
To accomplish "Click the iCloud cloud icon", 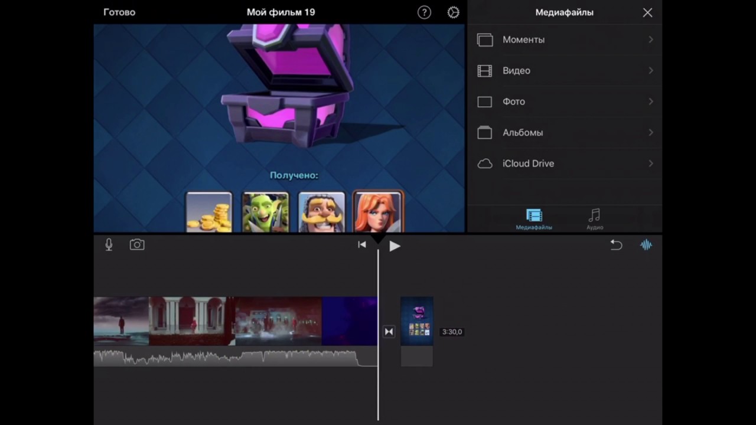I will click(x=484, y=164).
